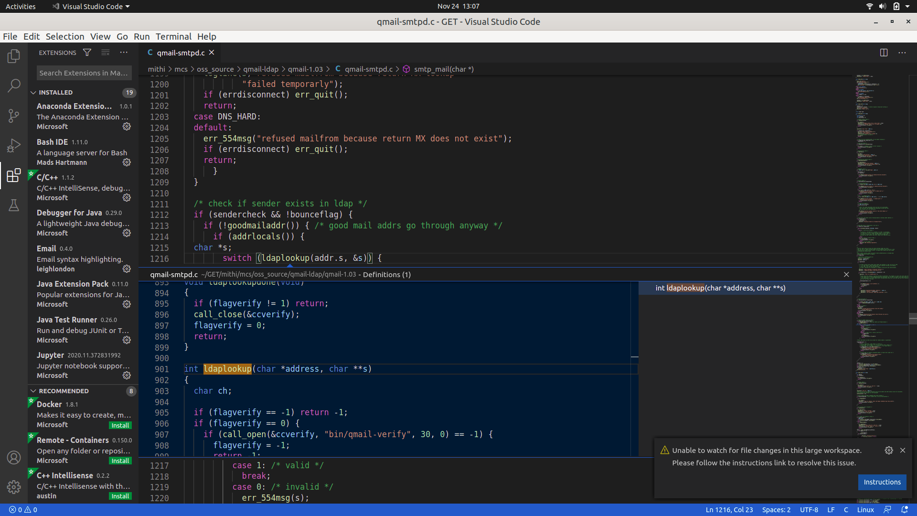Select the qmail-smtpd.c editor tab
The image size is (917, 516).
point(181,53)
